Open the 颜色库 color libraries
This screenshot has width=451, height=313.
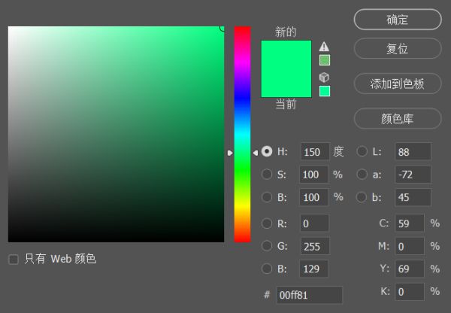[398, 119]
